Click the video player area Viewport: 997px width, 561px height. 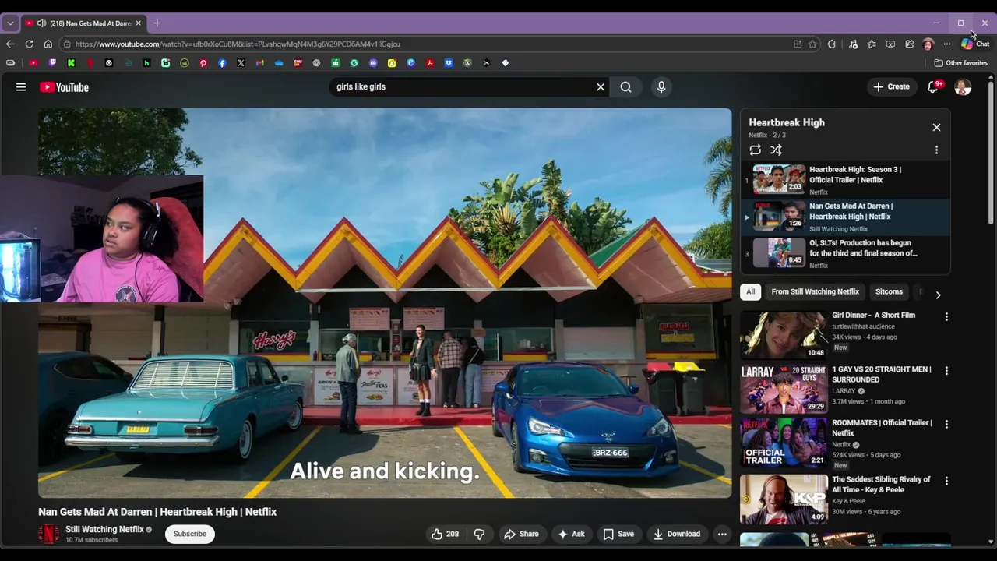click(x=385, y=303)
